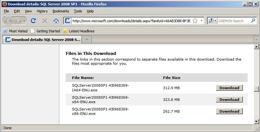Click the vertical scrollbar thumb
This screenshot has width=260, height=132.
coord(256,89)
